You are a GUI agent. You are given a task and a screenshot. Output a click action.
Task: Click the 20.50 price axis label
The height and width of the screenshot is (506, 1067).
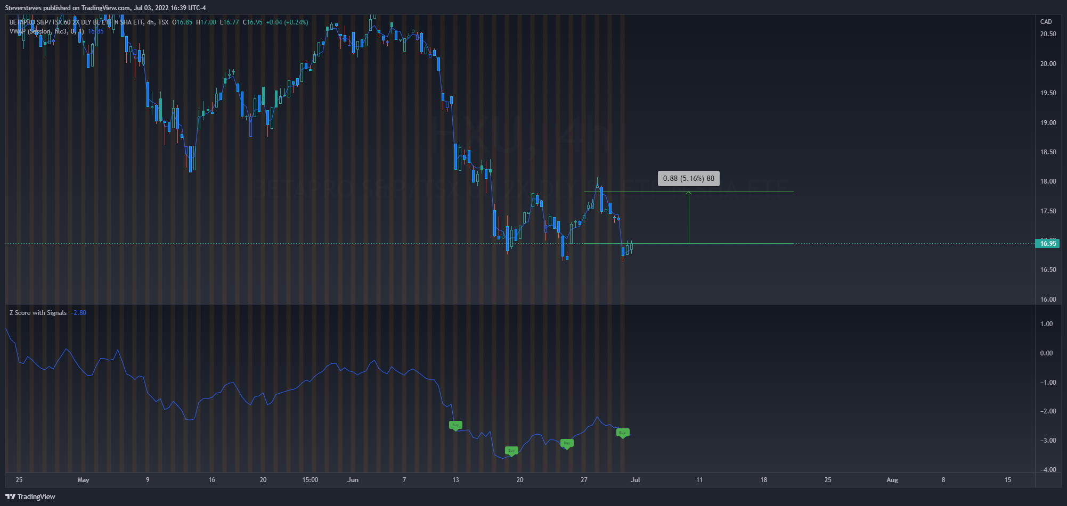pos(1048,34)
